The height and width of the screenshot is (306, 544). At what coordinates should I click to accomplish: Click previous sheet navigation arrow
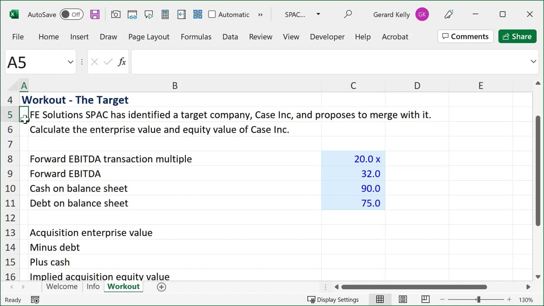click(12, 287)
